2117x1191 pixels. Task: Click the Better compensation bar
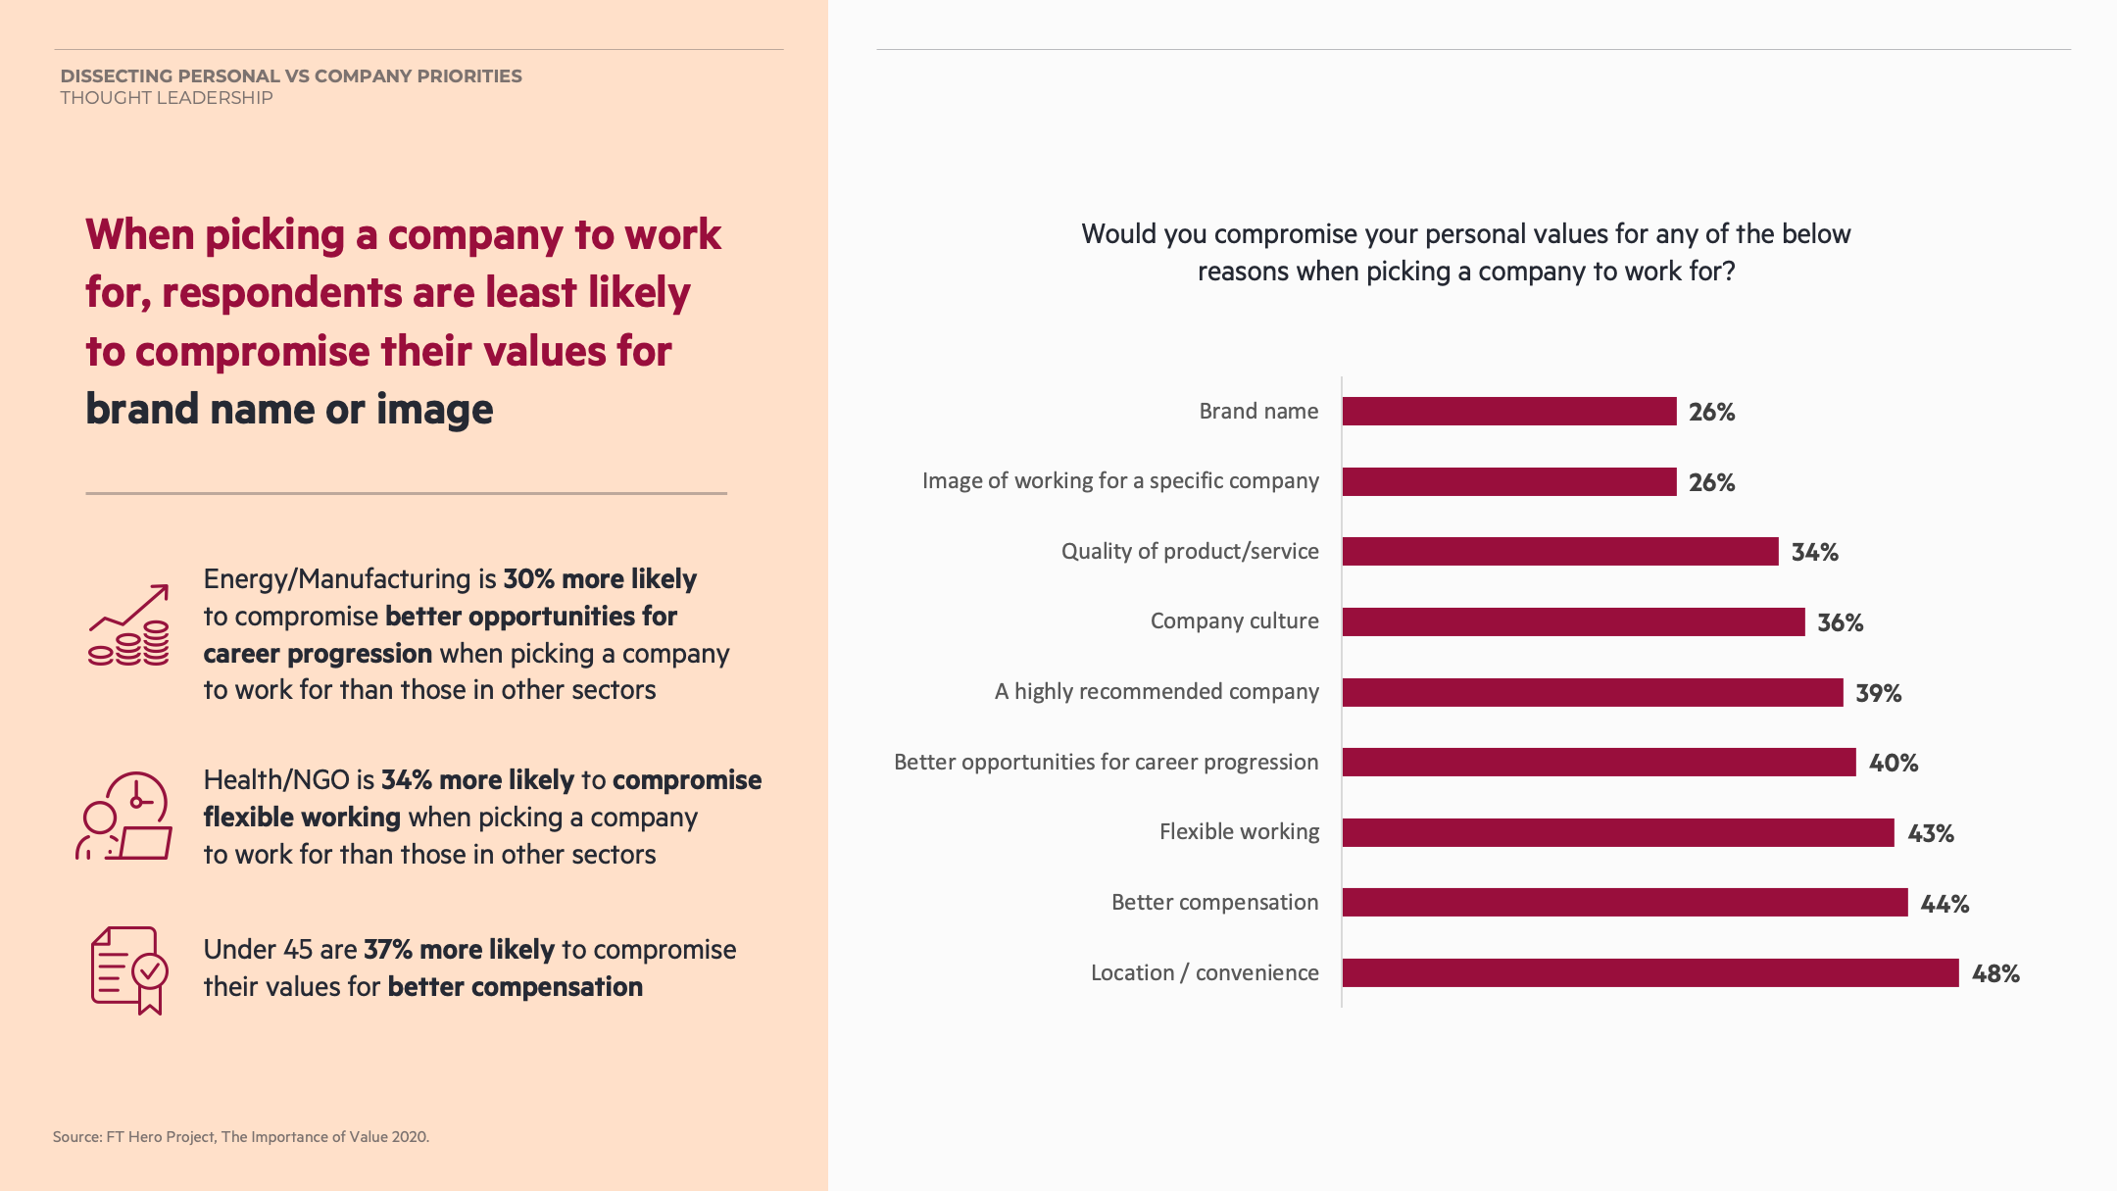[1624, 903]
